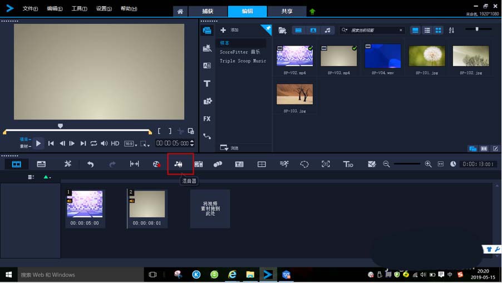Open the sort clips menu
Image resolution: width=502 pixels, height=283 pixels.
[x=451, y=31]
